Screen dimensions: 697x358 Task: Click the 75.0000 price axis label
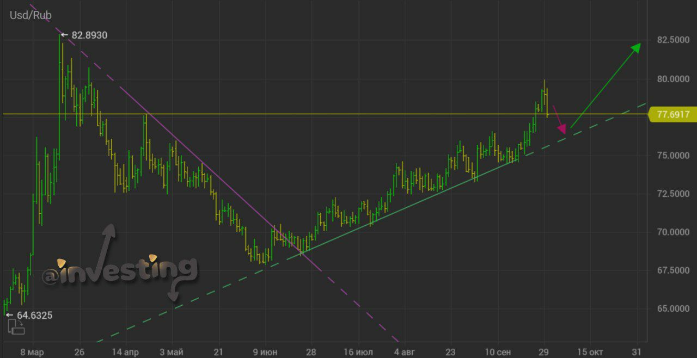click(673, 156)
